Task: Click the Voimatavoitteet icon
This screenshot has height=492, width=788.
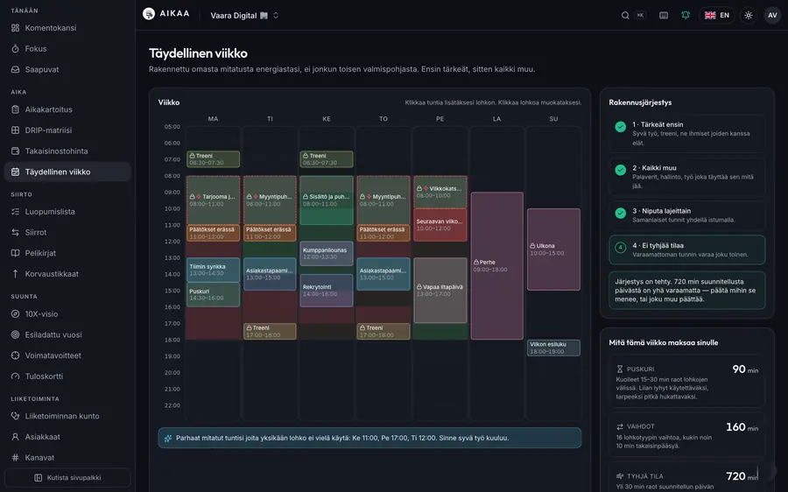Action: (x=15, y=355)
